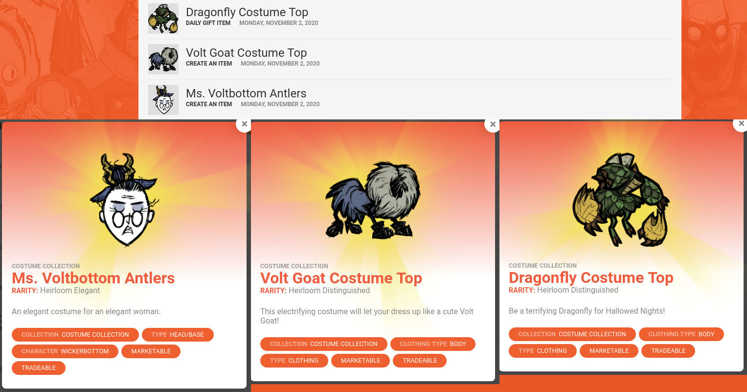The width and height of the screenshot is (747, 392).
Task: Close the Ms. Voltbottom Antlers card
Action: 244,124
